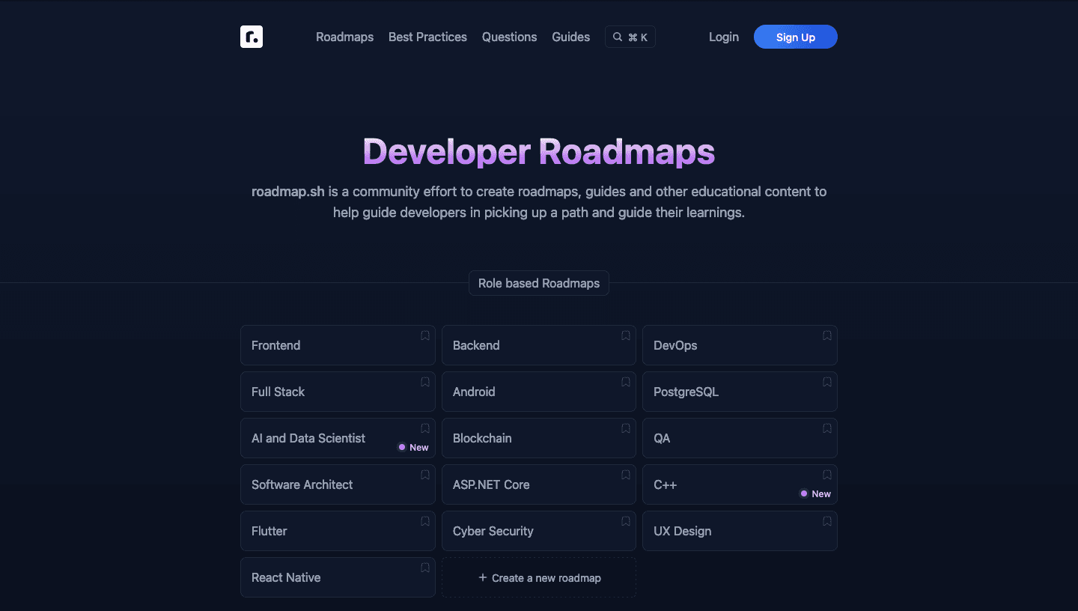Open the AI and Data Scientist roadmap
This screenshot has width=1078, height=611.
point(338,438)
